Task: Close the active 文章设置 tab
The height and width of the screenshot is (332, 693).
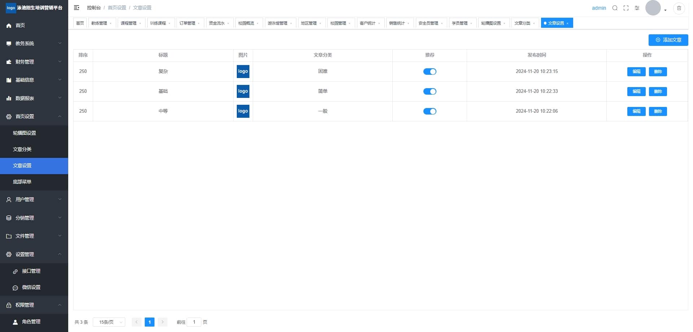Action: pyautogui.click(x=568, y=23)
